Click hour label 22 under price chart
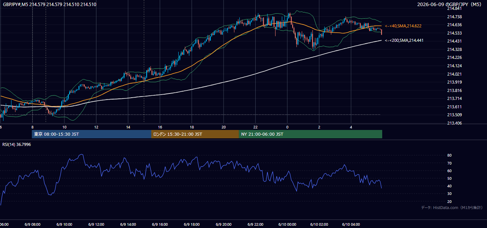487x228 pixels. click(x=255, y=127)
